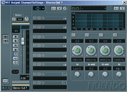Click the lo mid 800.0 Hz frequency field

(91, 60)
